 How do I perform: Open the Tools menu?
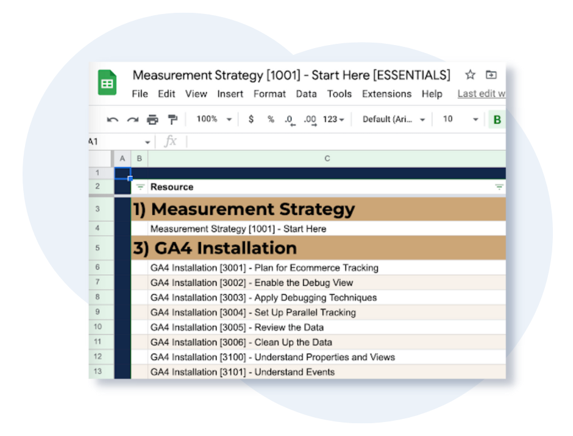click(339, 94)
